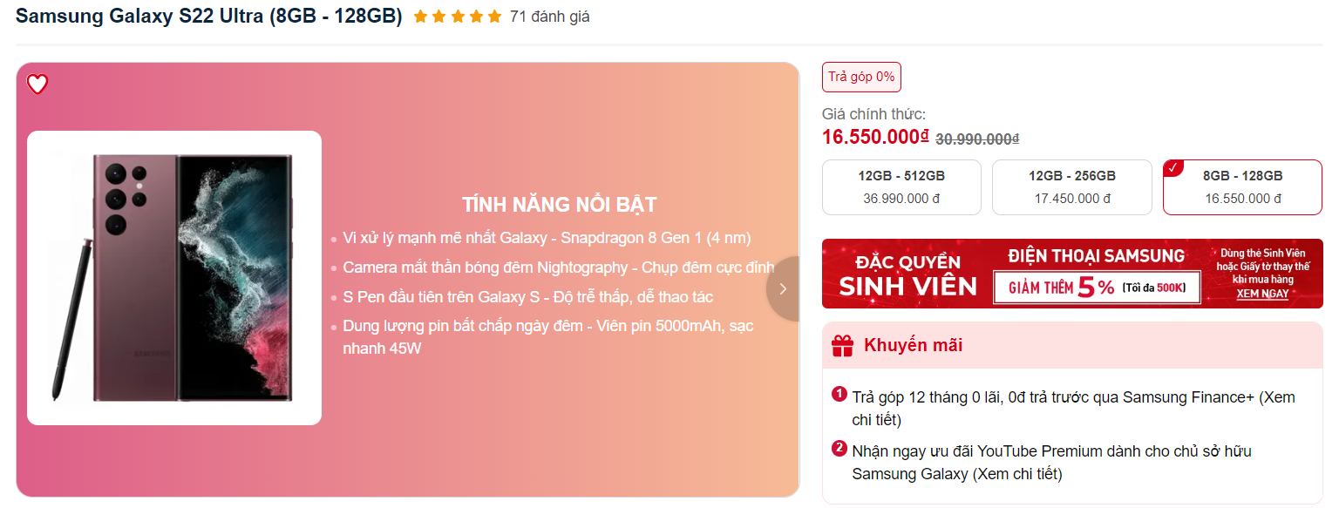Select the 8GB - 128GB storage option
The height and width of the screenshot is (508, 1339).
click(x=1242, y=186)
